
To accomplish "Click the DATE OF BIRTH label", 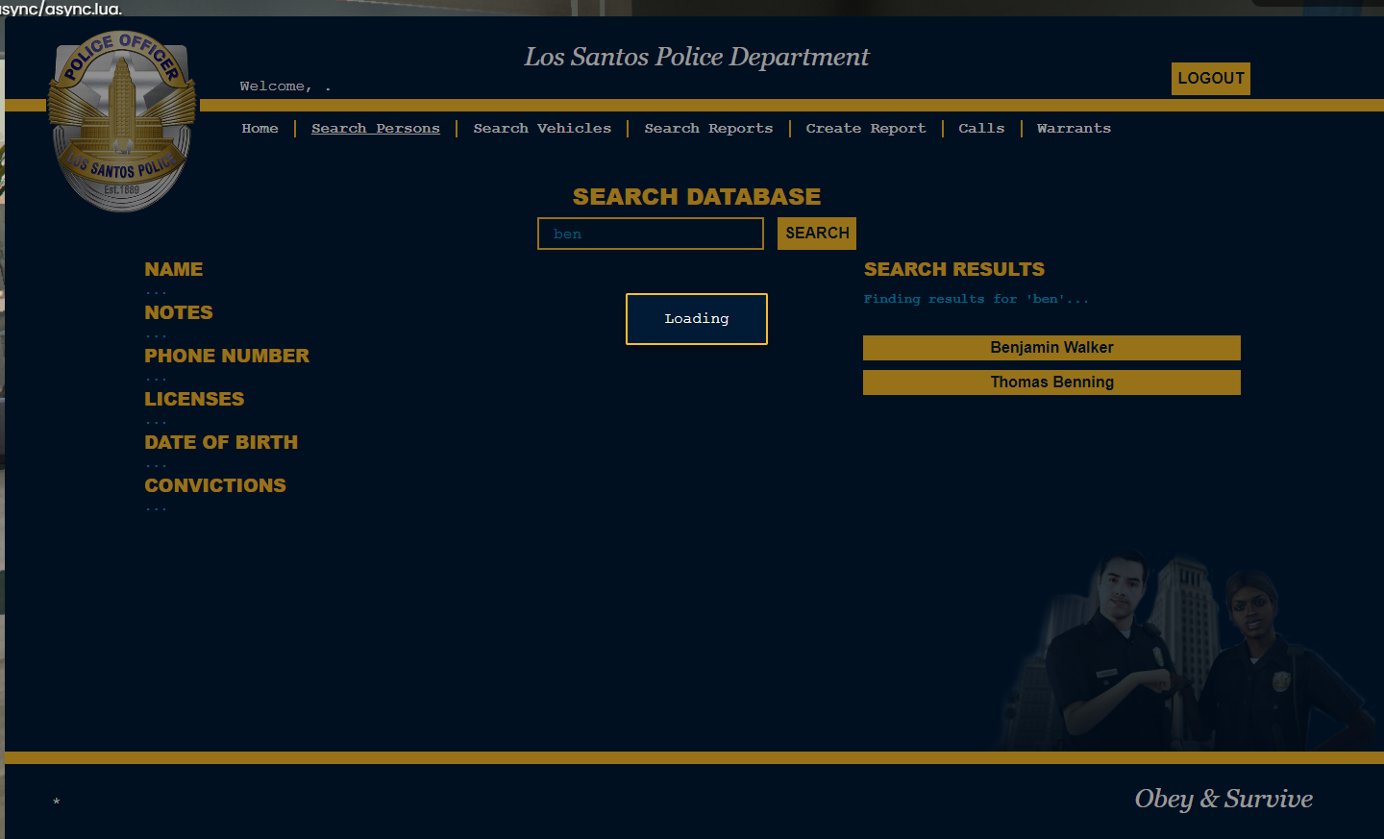I will tap(221, 443).
